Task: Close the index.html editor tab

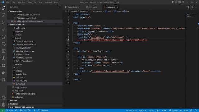Action: pos(118,7)
